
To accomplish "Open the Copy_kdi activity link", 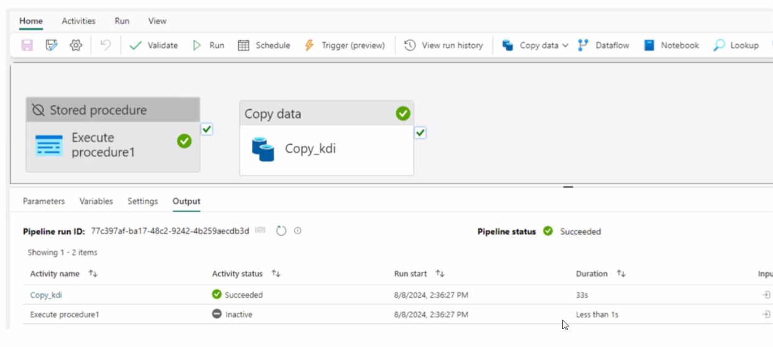I will [x=46, y=295].
